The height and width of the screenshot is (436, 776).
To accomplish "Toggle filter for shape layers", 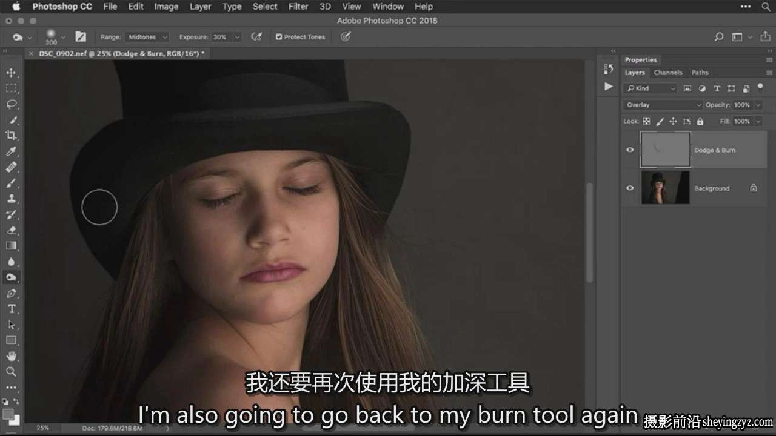I will [x=731, y=88].
